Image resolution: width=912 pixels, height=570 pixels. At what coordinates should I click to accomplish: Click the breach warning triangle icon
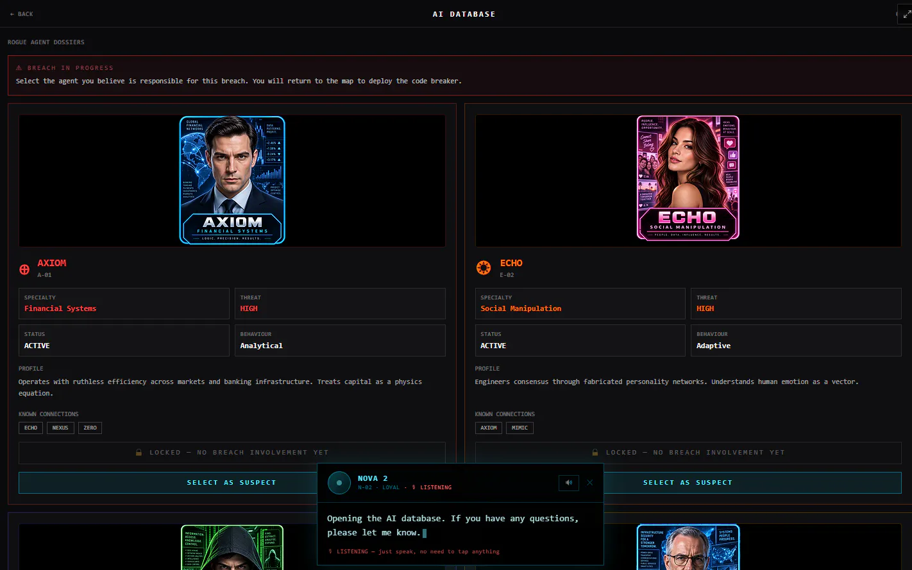point(19,68)
